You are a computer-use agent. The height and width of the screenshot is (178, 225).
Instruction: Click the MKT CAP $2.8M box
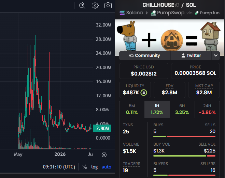tap(204, 90)
